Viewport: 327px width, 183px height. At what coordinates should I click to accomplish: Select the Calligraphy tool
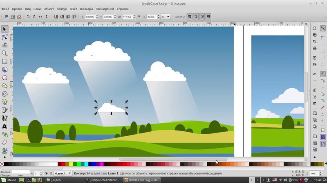click(x=4, y=118)
